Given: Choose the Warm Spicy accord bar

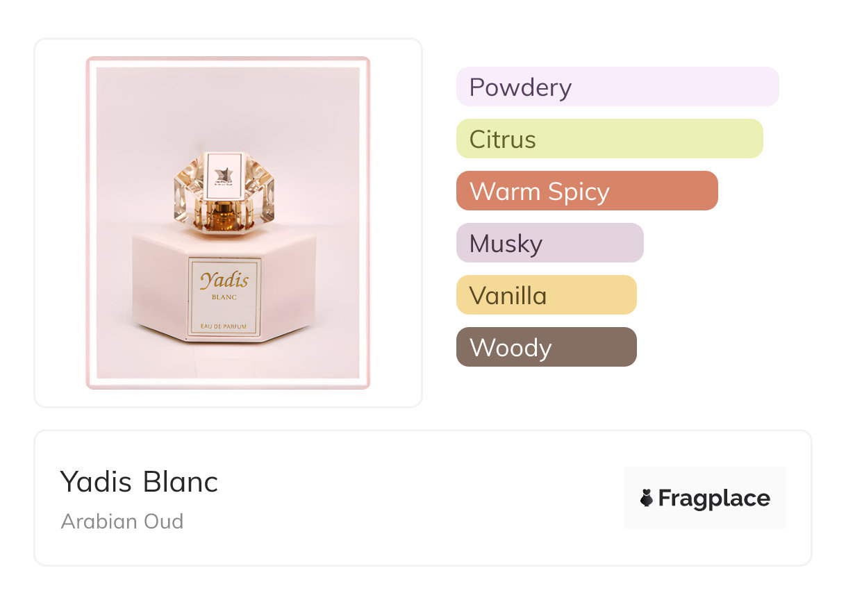Looking at the screenshot, I should 586,191.
